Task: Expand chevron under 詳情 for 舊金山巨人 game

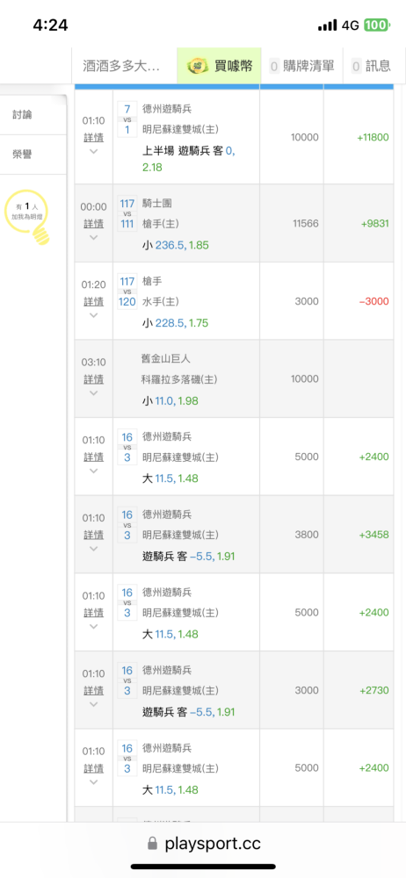Action: click(x=94, y=393)
